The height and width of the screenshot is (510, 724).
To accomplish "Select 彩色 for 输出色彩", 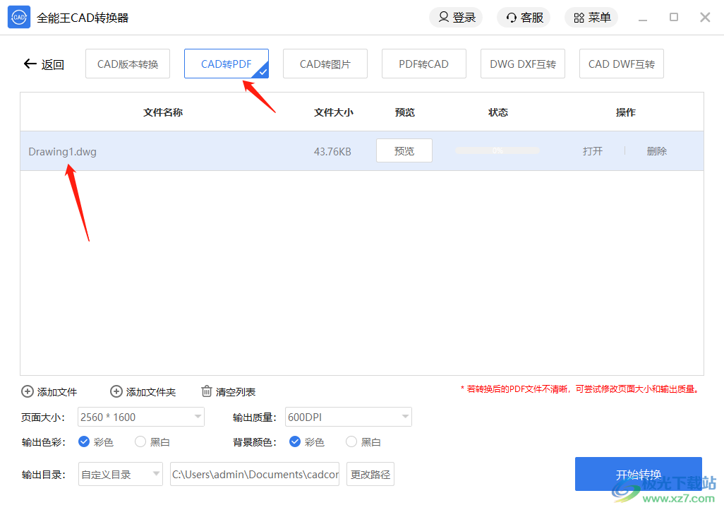I will coord(83,442).
